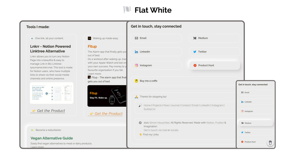Open the highlighted Medium button in the mobile view
Image resolution: width=295 pixels, height=156 pixels.
[x=255, y=123]
